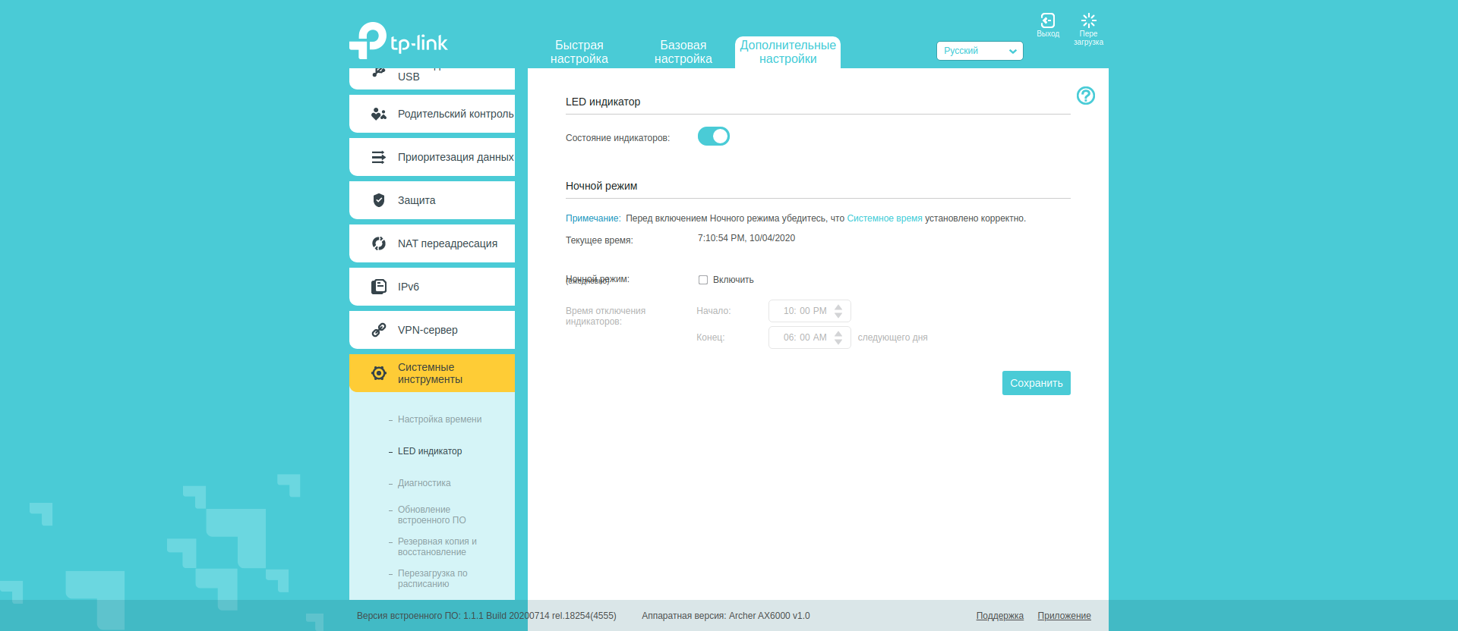Toggle the LED indicator state switch
Image resolution: width=1458 pixels, height=631 pixels.
coord(713,137)
